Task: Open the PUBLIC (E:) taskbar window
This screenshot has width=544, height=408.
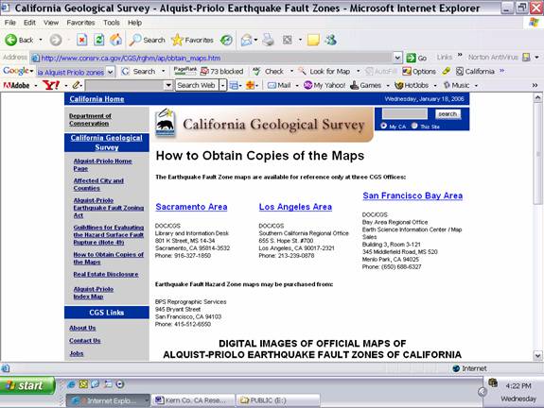Action: coord(278,400)
